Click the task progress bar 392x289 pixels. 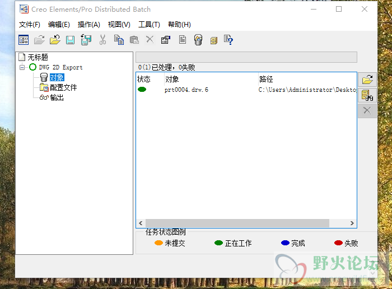pos(246,57)
